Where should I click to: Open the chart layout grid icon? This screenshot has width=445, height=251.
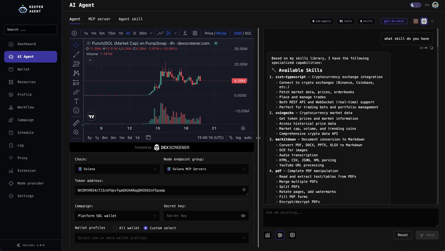point(195,33)
